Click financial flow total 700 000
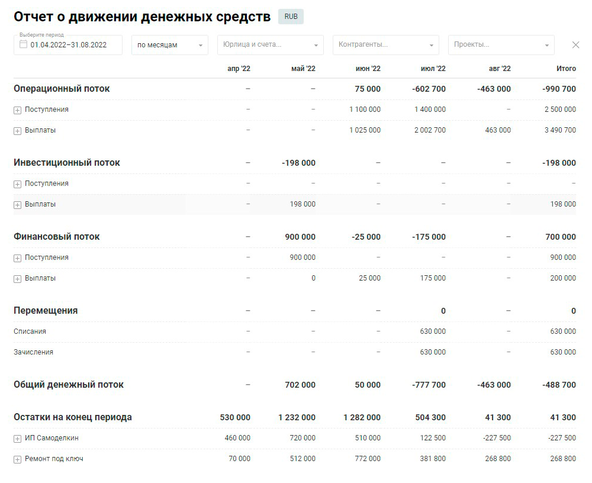 tap(561, 237)
